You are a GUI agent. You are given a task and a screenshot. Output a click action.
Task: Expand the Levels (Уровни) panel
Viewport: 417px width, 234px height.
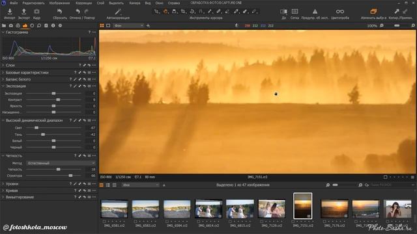click(3, 183)
